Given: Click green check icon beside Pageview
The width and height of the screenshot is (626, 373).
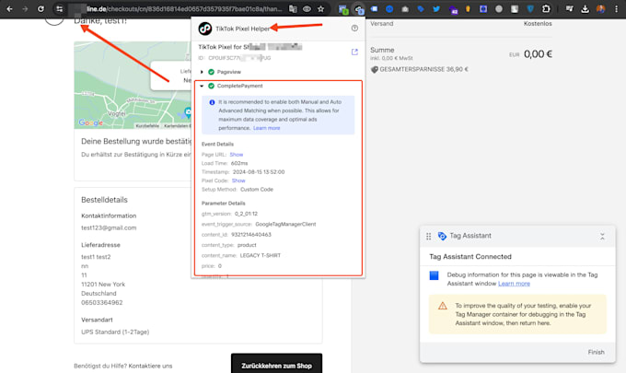Looking at the screenshot, I should point(211,72).
